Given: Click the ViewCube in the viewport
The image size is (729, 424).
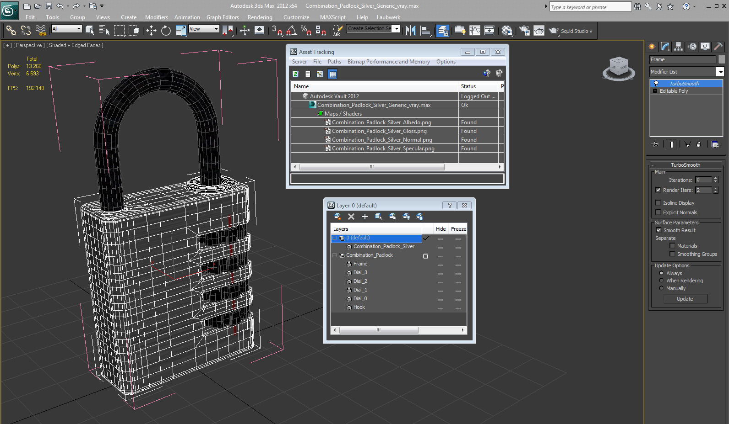Looking at the screenshot, I should pyautogui.click(x=619, y=69).
